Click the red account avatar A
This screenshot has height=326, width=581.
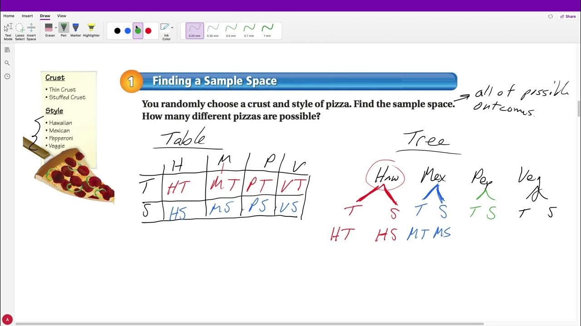tap(7, 320)
